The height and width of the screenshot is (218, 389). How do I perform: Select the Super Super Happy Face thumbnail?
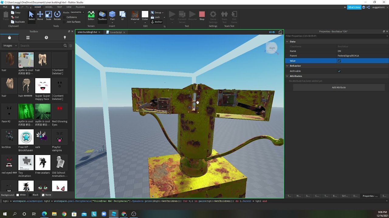43,86
